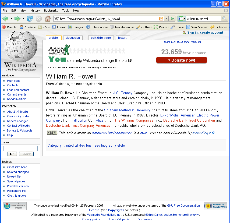
Task: Open the View menu
Action: 23,10
